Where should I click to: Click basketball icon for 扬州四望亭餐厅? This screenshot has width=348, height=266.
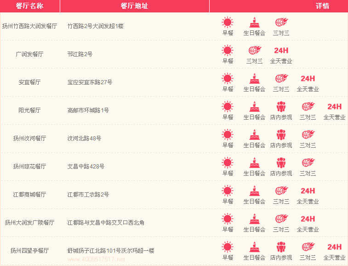(308, 247)
